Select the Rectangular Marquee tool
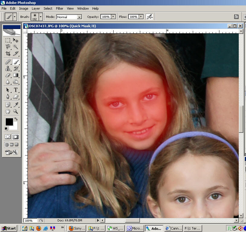Image resolution: width=246 pixels, height=232 pixels. pyautogui.click(x=8, y=40)
